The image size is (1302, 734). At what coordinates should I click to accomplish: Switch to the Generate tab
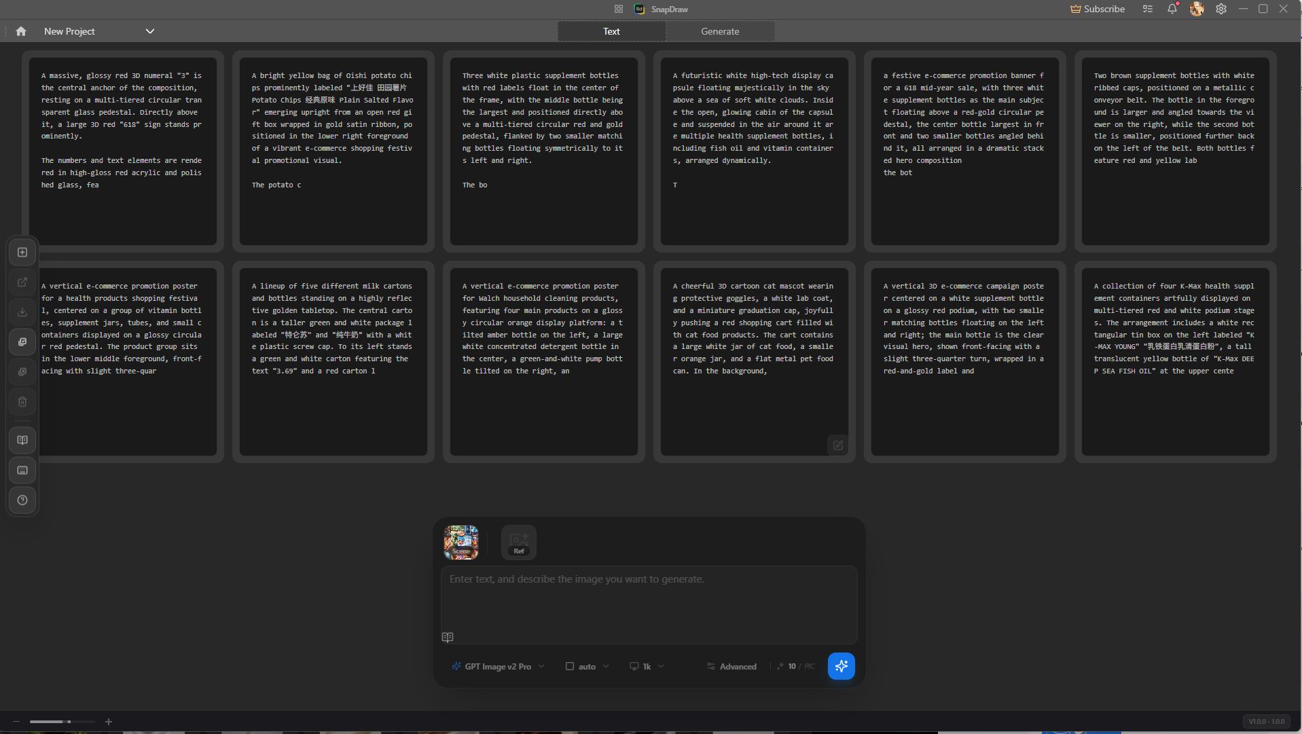pyautogui.click(x=720, y=31)
